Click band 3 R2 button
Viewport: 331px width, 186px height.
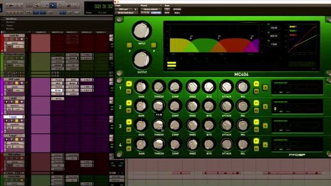pyautogui.click(x=256, y=129)
